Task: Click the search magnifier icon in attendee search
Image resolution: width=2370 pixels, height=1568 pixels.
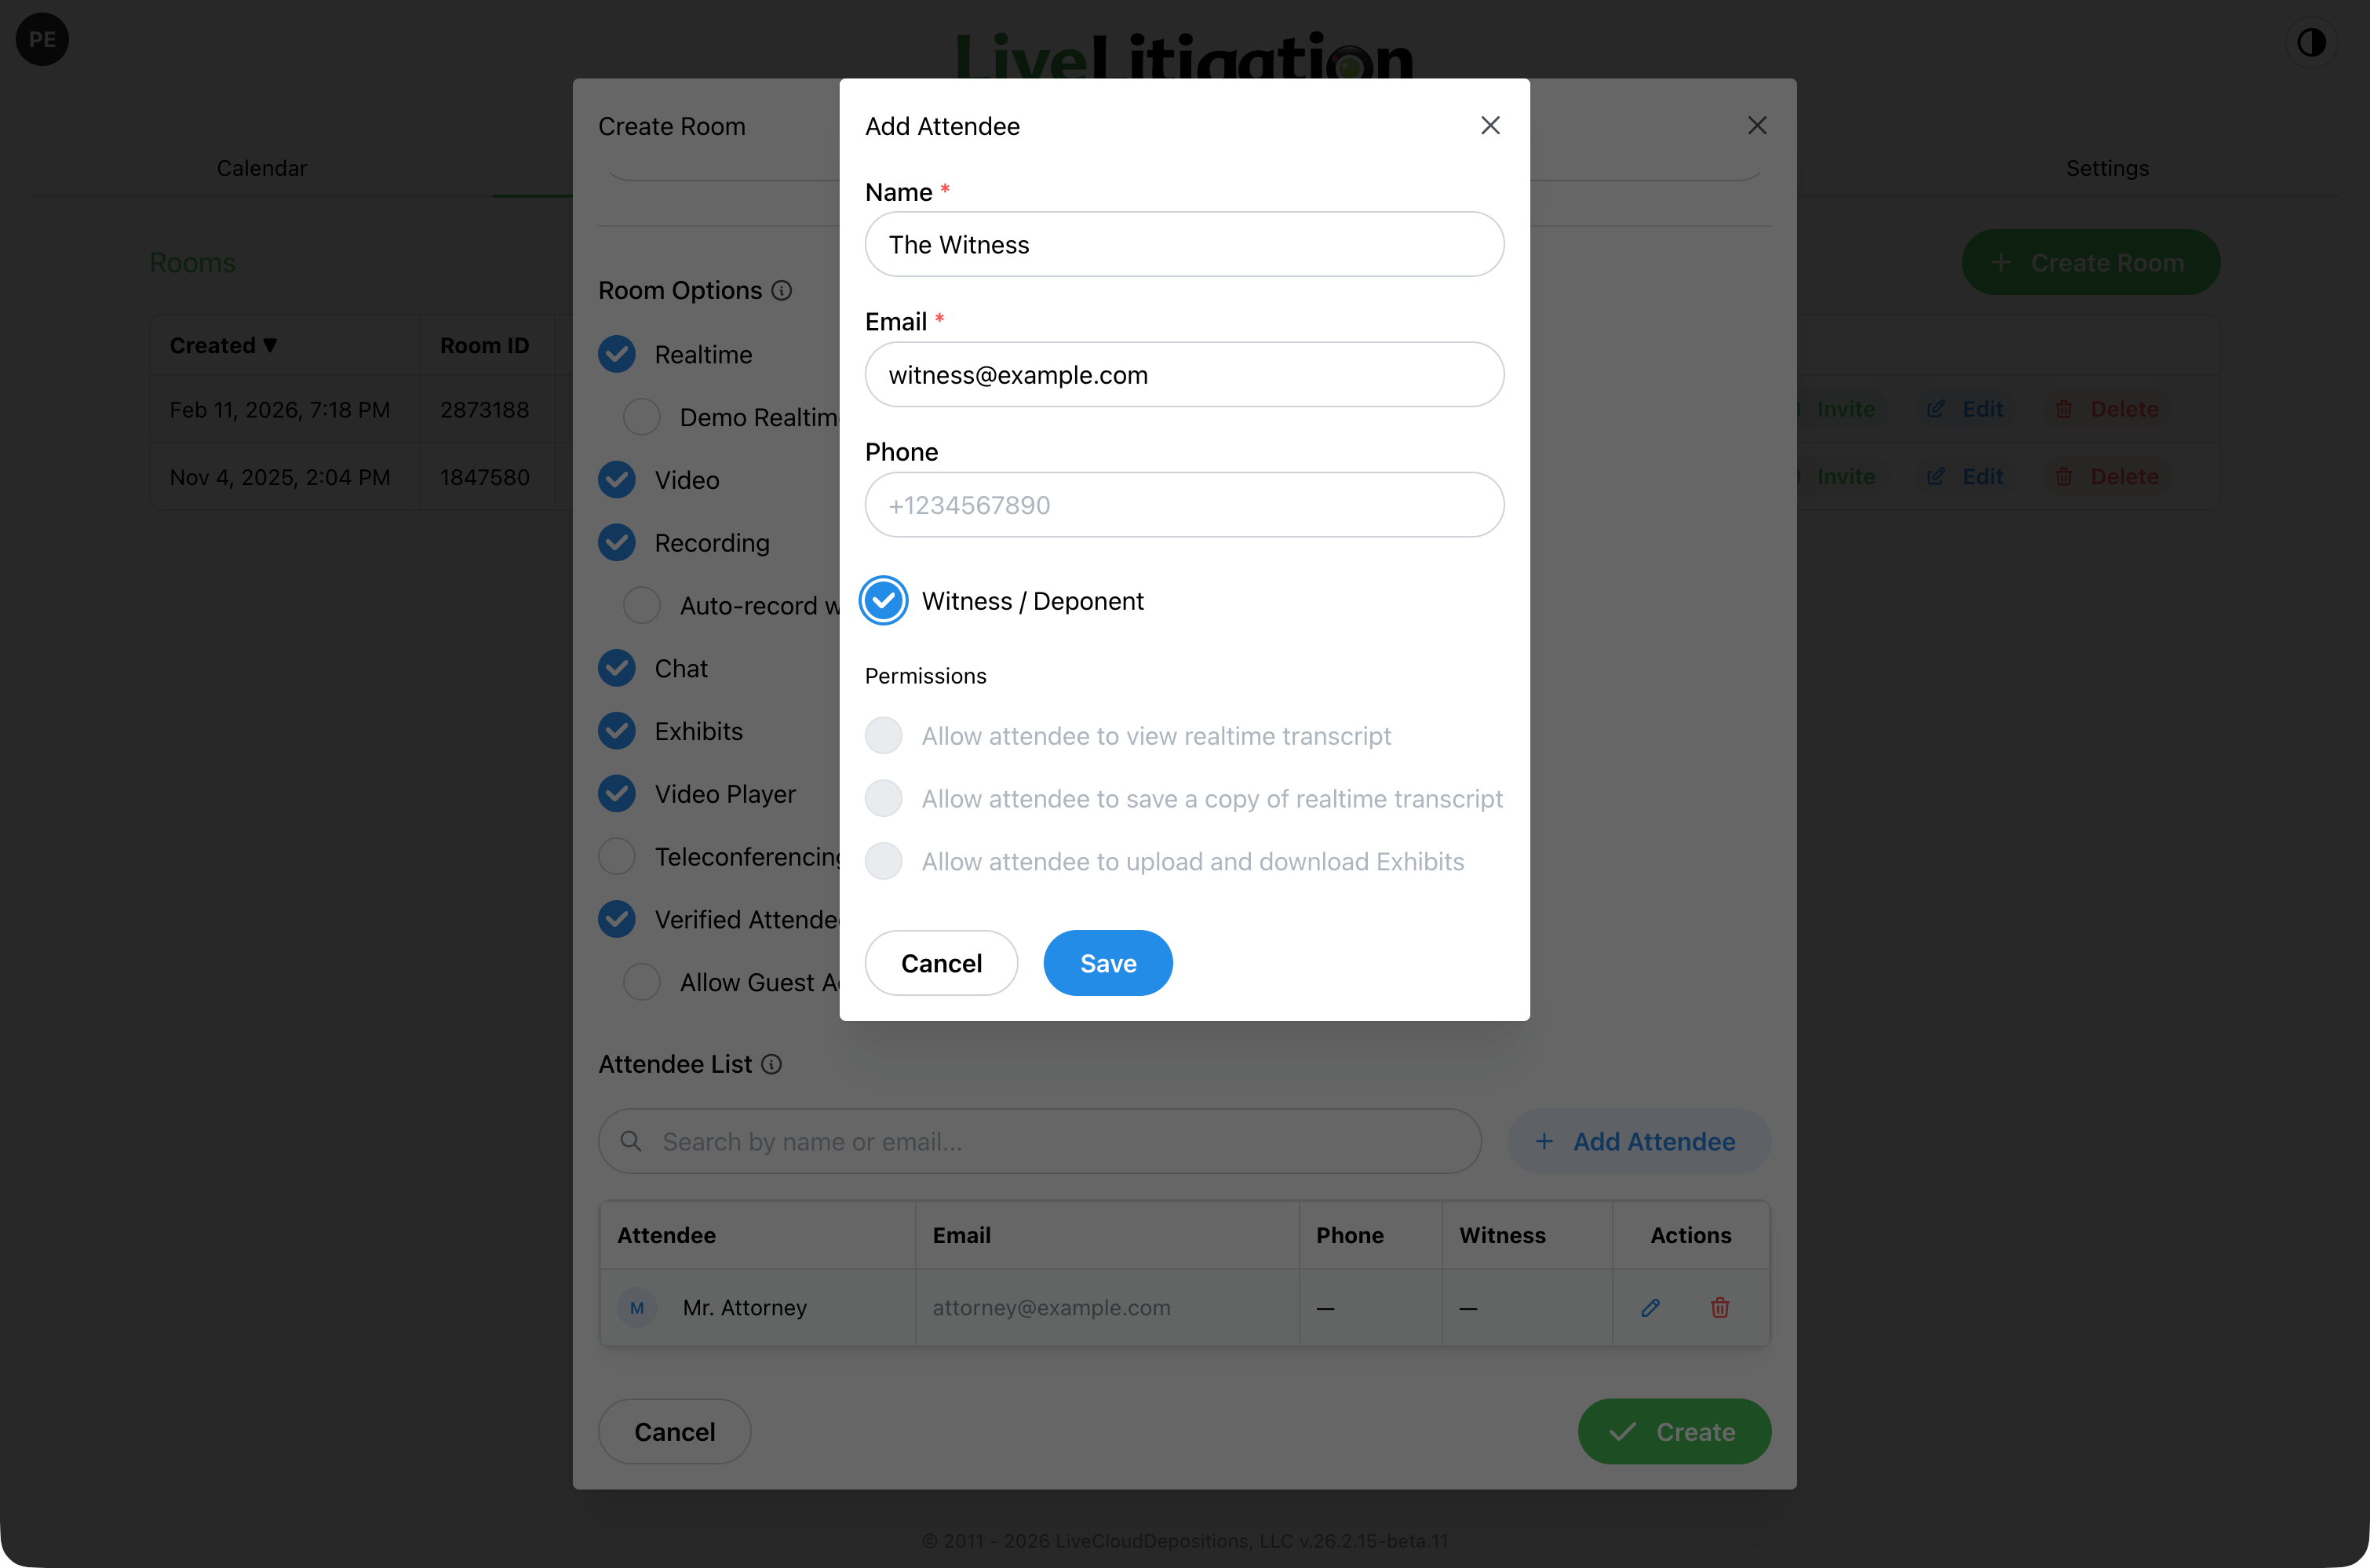Action: click(x=631, y=1141)
